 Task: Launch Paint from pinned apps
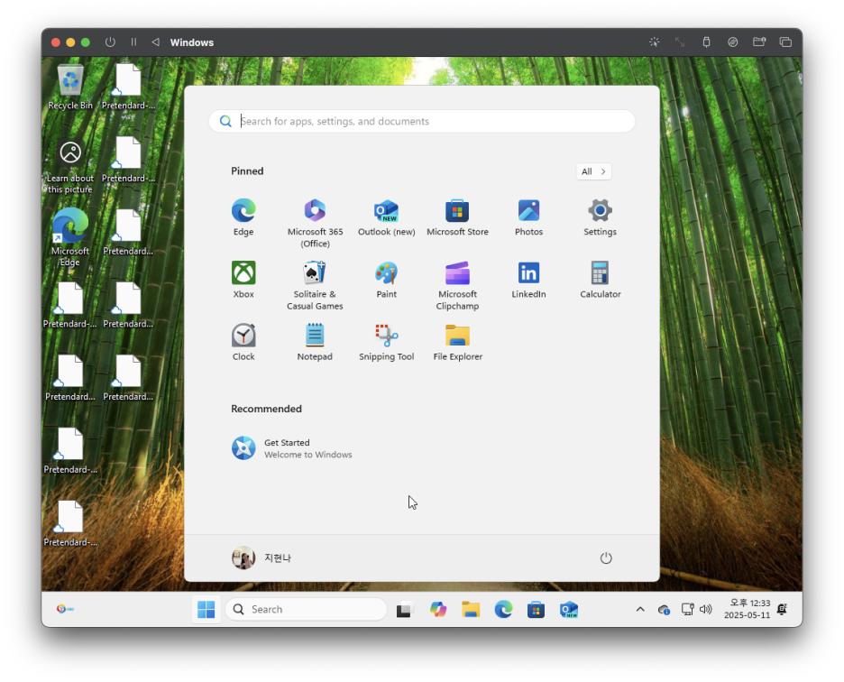pyautogui.click(x=387, y=281)
